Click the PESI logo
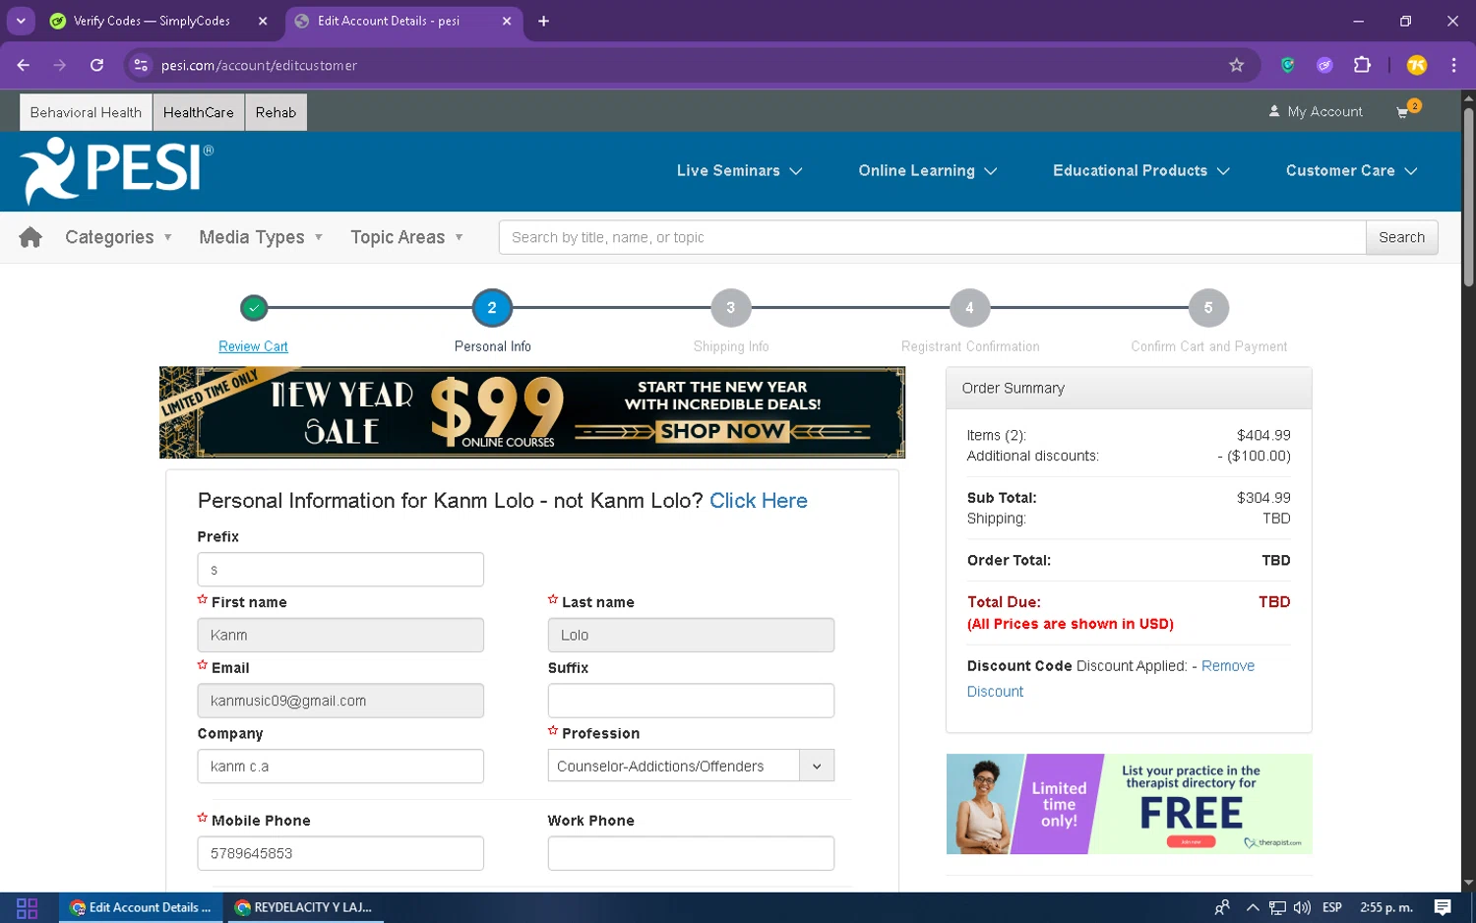Screen dimensions: 1476x923 click(x=116, y=170)
